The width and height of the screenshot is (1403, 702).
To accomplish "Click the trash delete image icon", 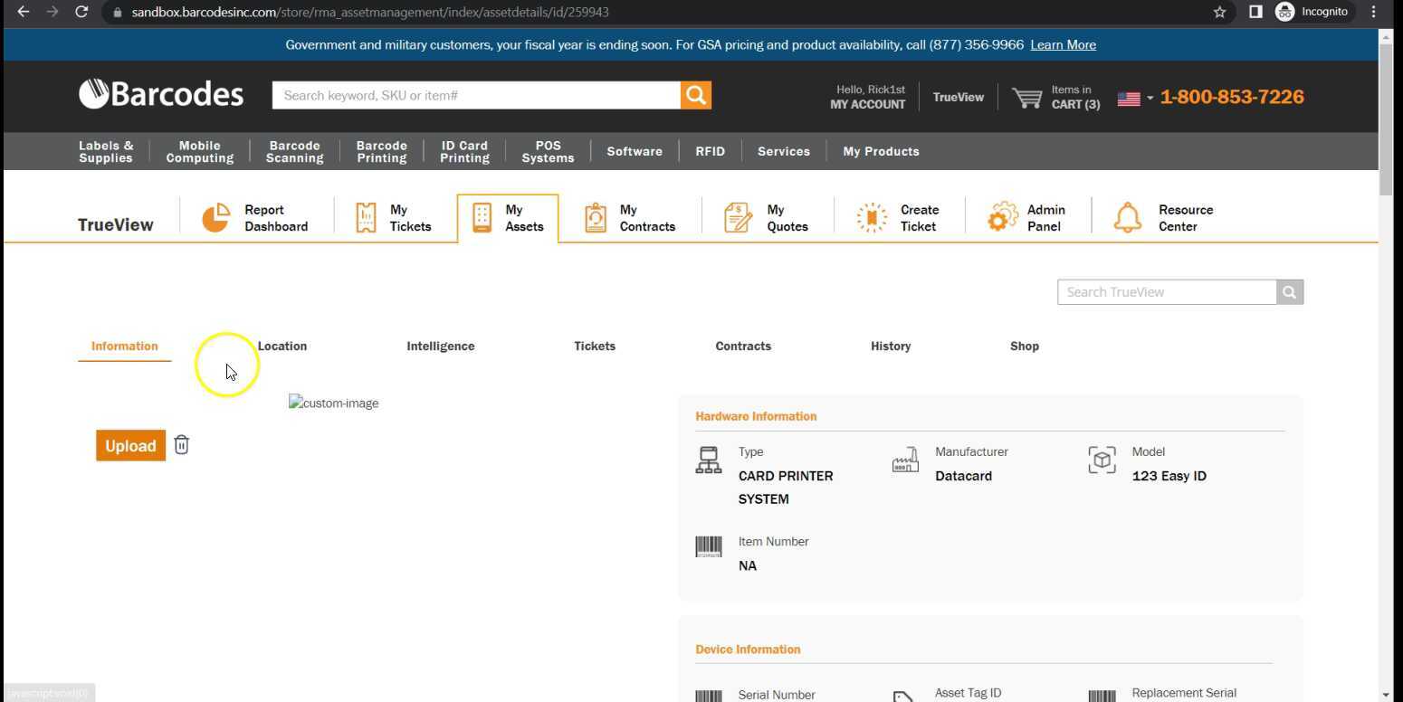I will 181,445.
